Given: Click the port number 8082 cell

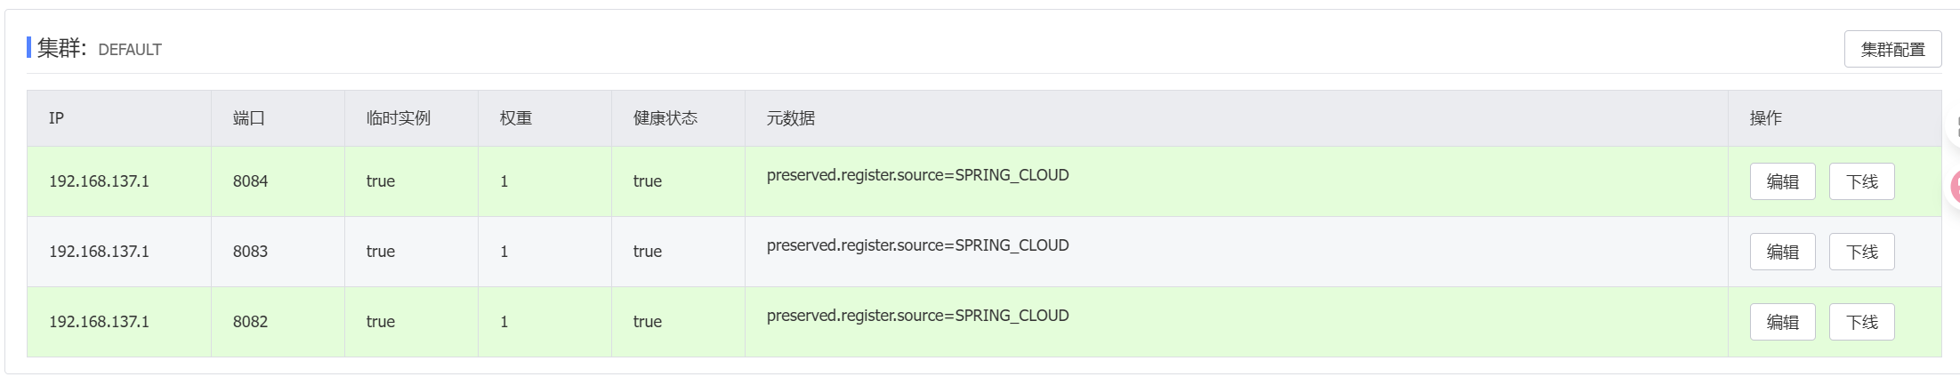Looking at the screenshot, I should (250, 322).
